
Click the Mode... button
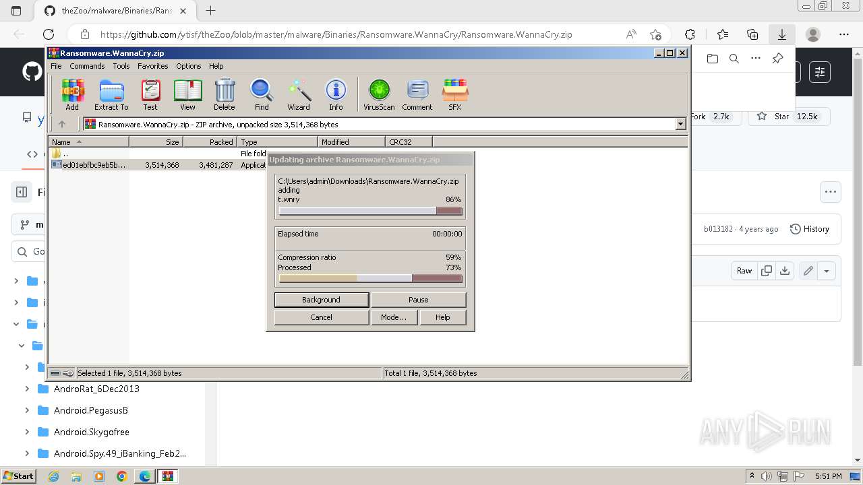coord(394,317)
